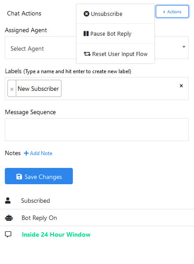The height and width of the screenshot is (264, 194).
Task: Click the Unsubscribe circle-x icon
Action: tap(86, 14)
